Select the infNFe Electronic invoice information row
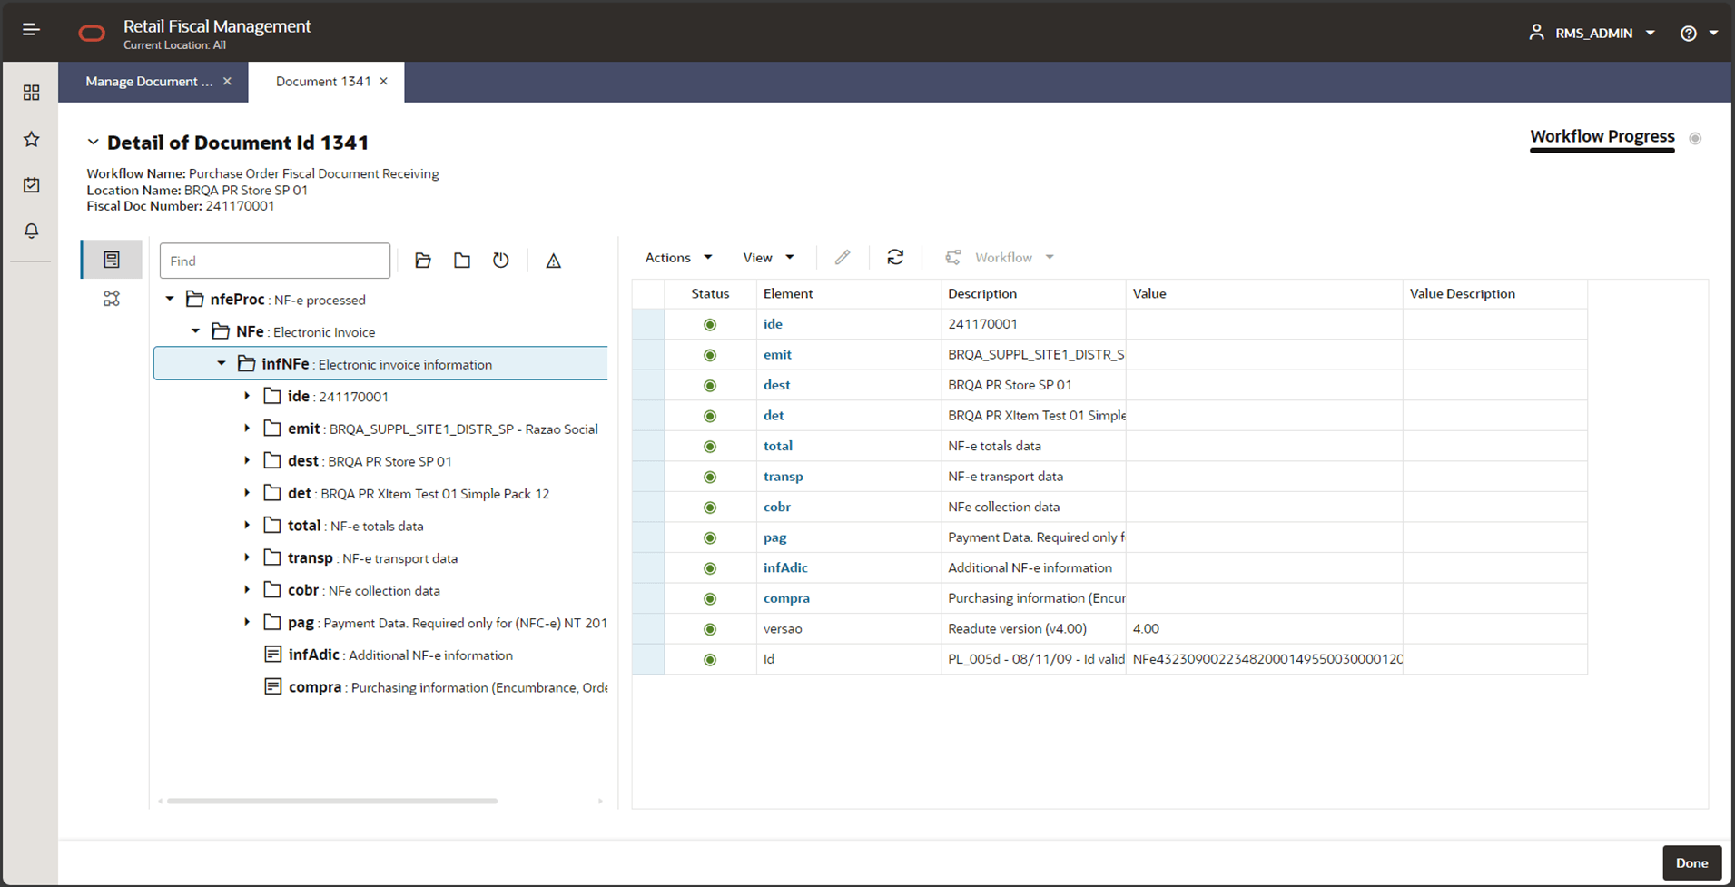The image size is (1735, 887). (x=380, y=363)
